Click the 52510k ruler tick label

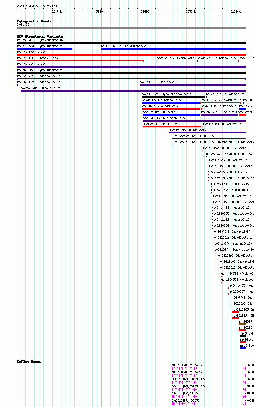point(235,11)
